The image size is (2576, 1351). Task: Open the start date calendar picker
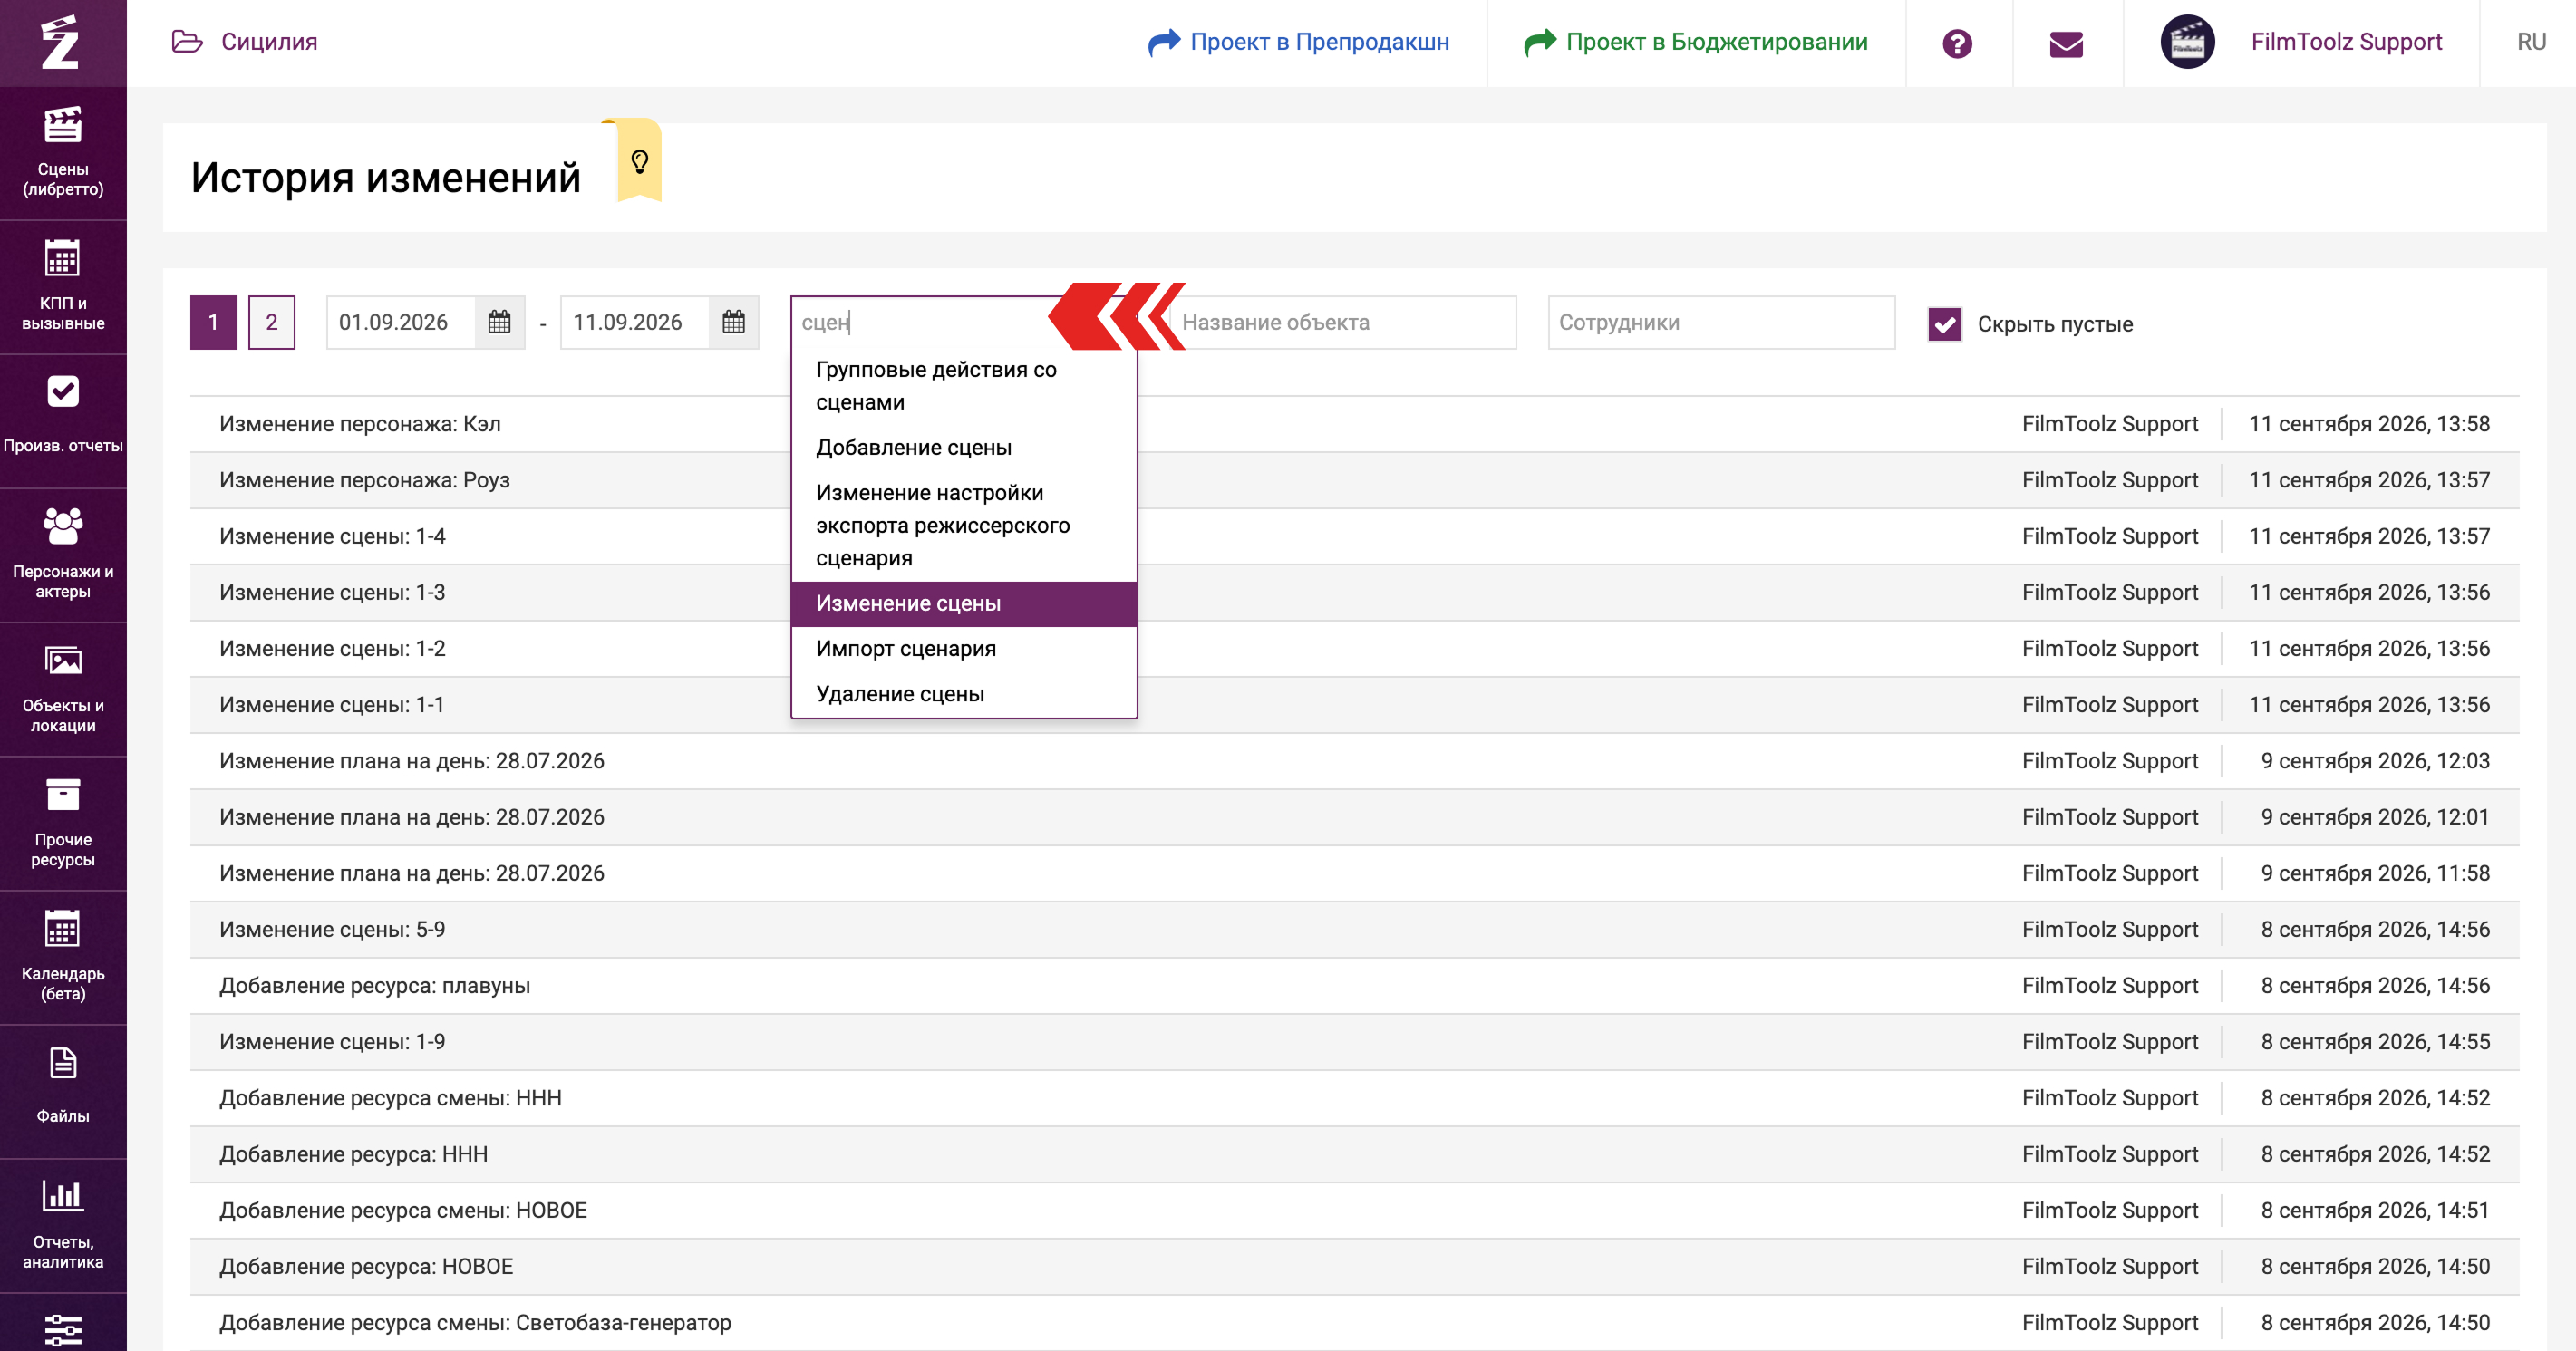point(499,322)
